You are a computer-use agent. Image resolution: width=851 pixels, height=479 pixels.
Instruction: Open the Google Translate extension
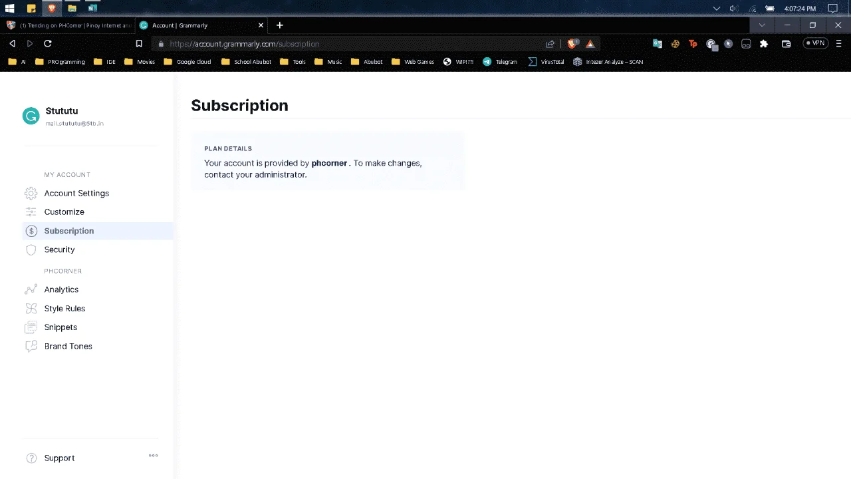click(x=658, y=44)
